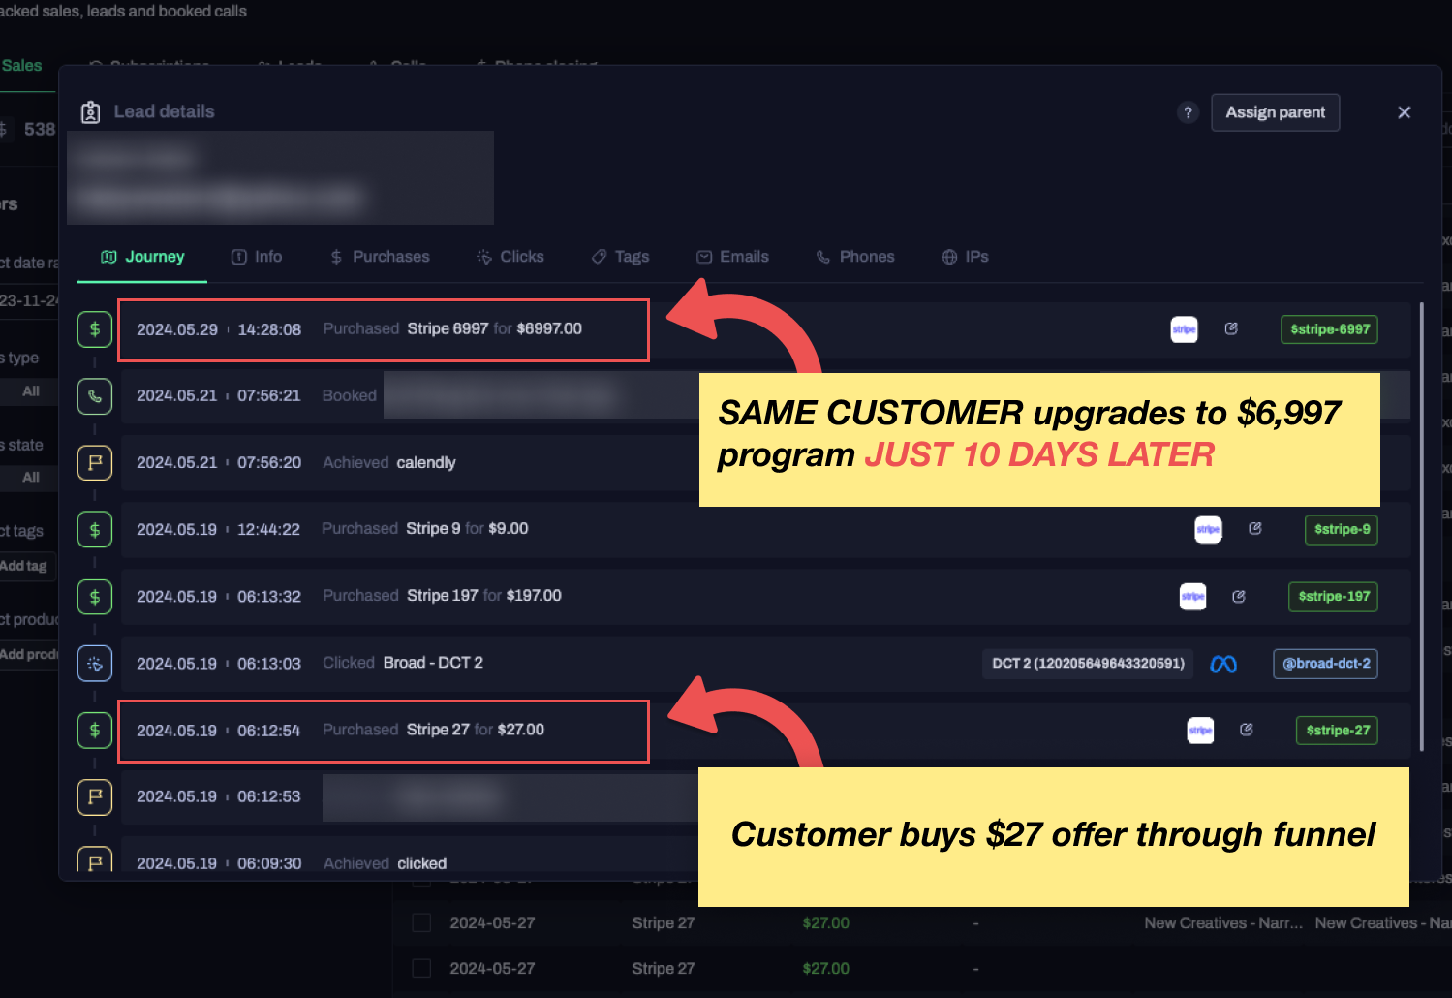Click the Stripe logo on the $27.00 purchase row
Image resolution: width=1452 pixels, height=998 pixels.
pos(1200,730)
